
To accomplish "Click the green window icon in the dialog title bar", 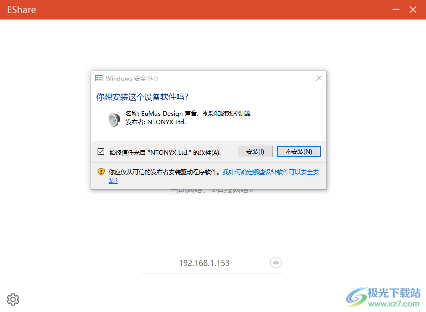I will (99, 78).
